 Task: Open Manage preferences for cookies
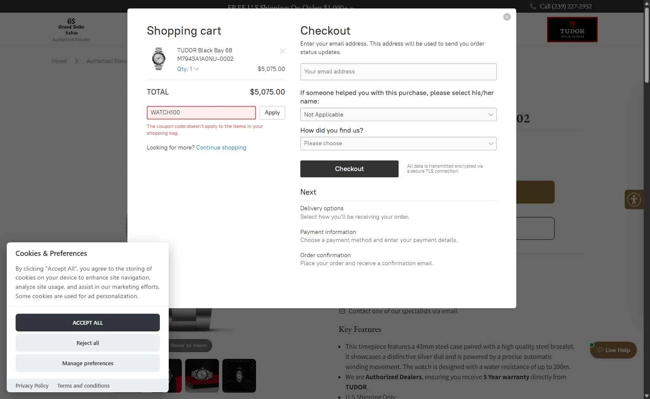tap(88, 363)
